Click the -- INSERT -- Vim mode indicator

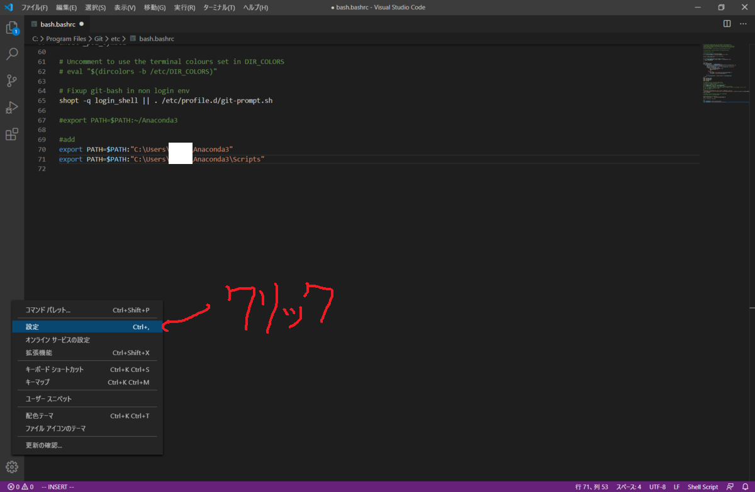58,487
